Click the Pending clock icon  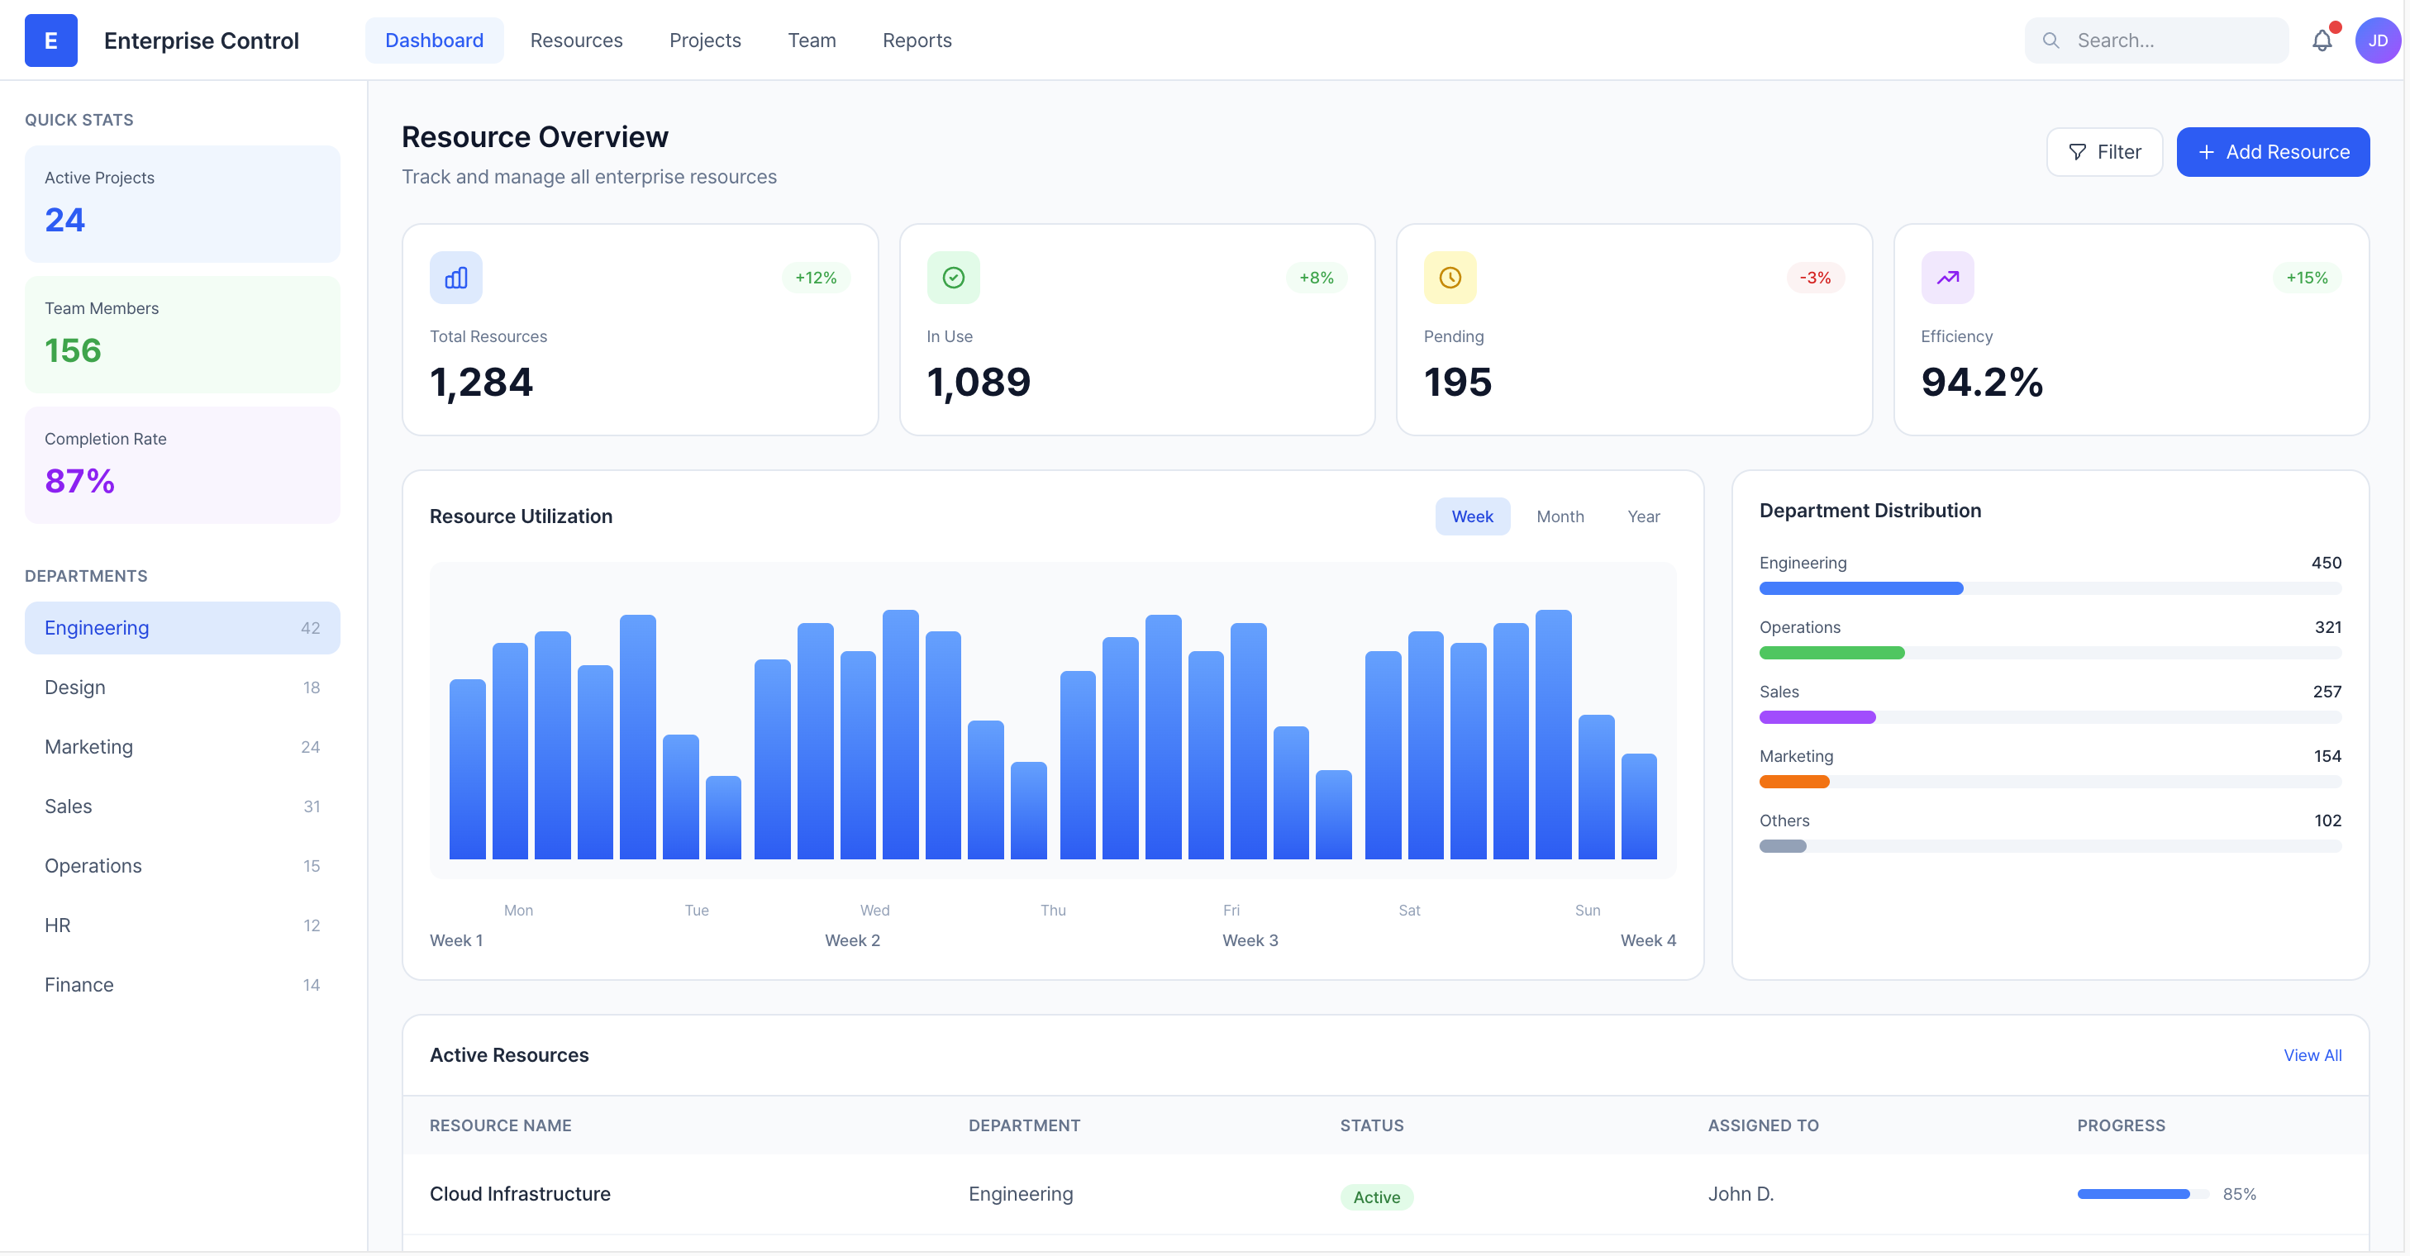pyautogui.click(x=1449, y=277)
